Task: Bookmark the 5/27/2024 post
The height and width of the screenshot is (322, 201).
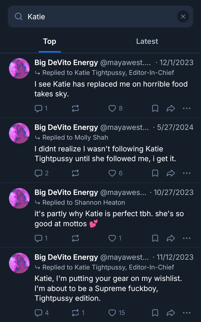Action: point(155,173)
